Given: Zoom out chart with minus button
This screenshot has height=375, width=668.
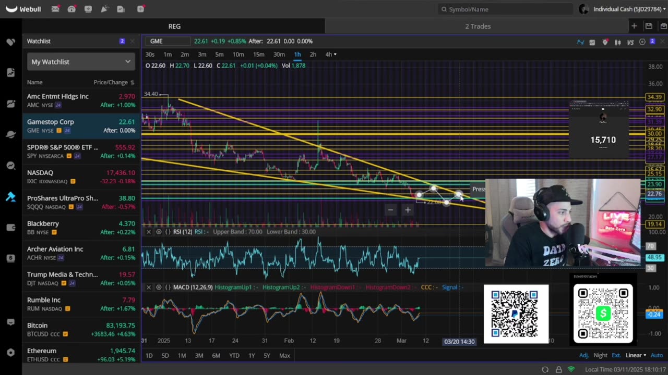Looking at the screenshot, I should tap(390, 210).
